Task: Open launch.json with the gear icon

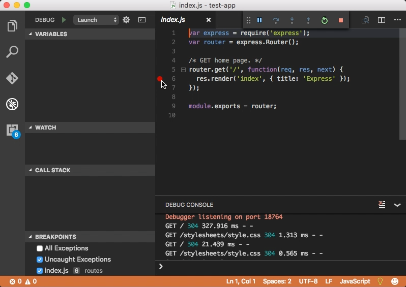Action: tap(126, 20)
